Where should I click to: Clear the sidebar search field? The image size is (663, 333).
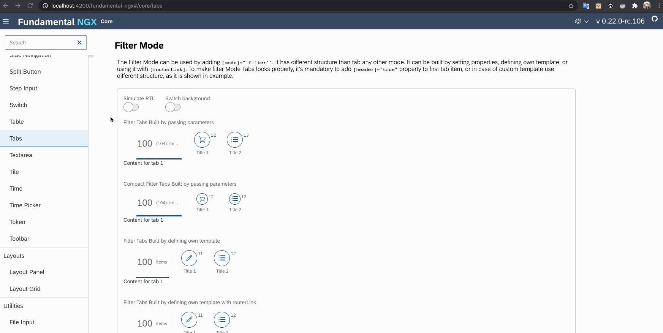tap(79, 43)
